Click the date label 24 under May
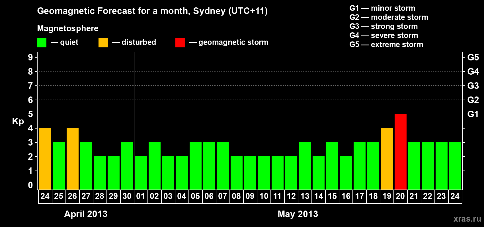Image resolution: width=484 pixels, height=227 pixels. pyautogui.click(x=455, y=196)
